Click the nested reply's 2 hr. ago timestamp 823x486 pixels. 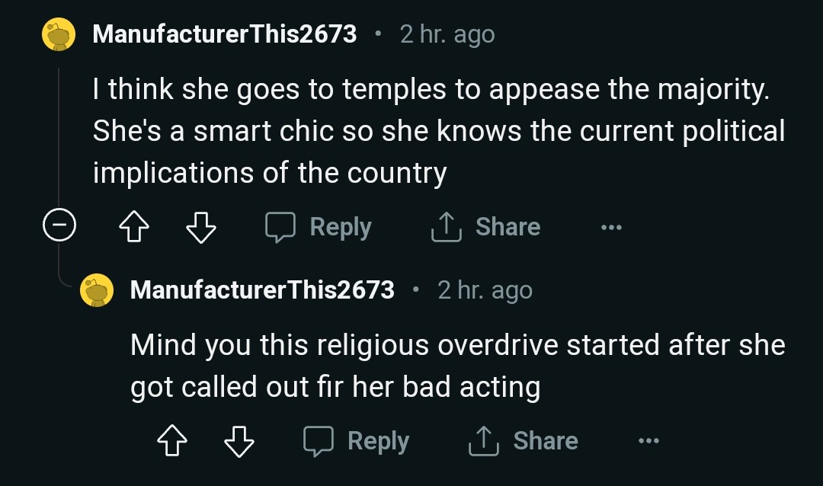point(485,289)
